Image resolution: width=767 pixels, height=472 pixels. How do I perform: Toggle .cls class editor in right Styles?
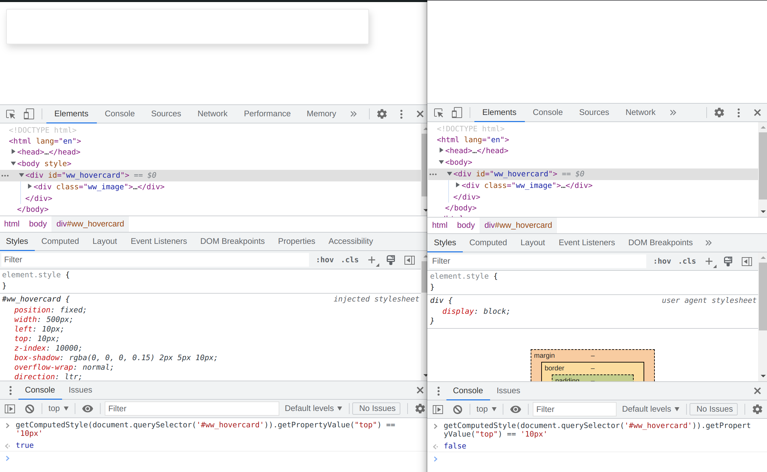(x=687, y=261)
